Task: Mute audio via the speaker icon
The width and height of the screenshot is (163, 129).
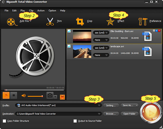Action: click(x=24, y=95)
